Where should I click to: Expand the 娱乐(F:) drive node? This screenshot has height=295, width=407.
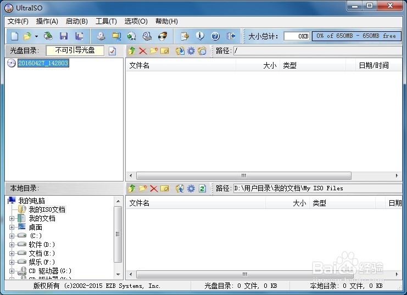click(12, 262)
